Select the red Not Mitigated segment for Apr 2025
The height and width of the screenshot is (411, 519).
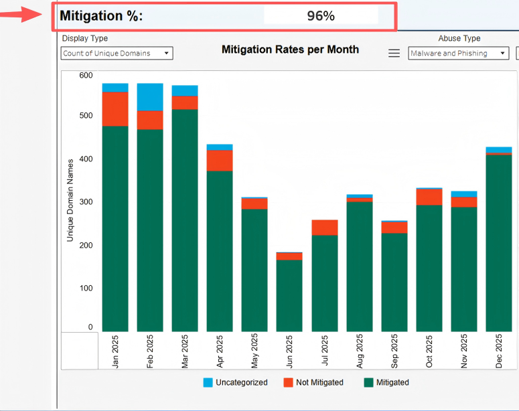[220, 160]
